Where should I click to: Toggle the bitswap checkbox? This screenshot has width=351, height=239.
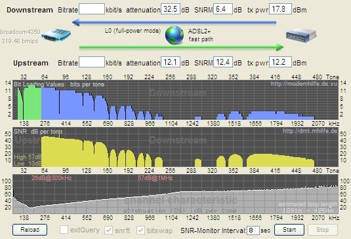(x=140, y=230)
